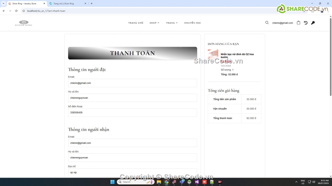The image size is (332, 186).
Task: Open order history clock icon
Action: (305, 23)
